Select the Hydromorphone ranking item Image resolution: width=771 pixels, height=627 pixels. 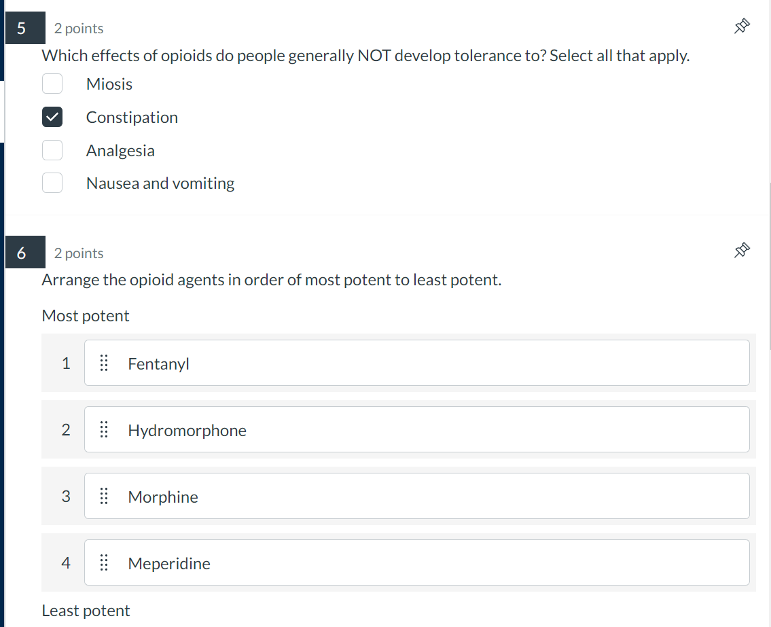pos(416,430)
